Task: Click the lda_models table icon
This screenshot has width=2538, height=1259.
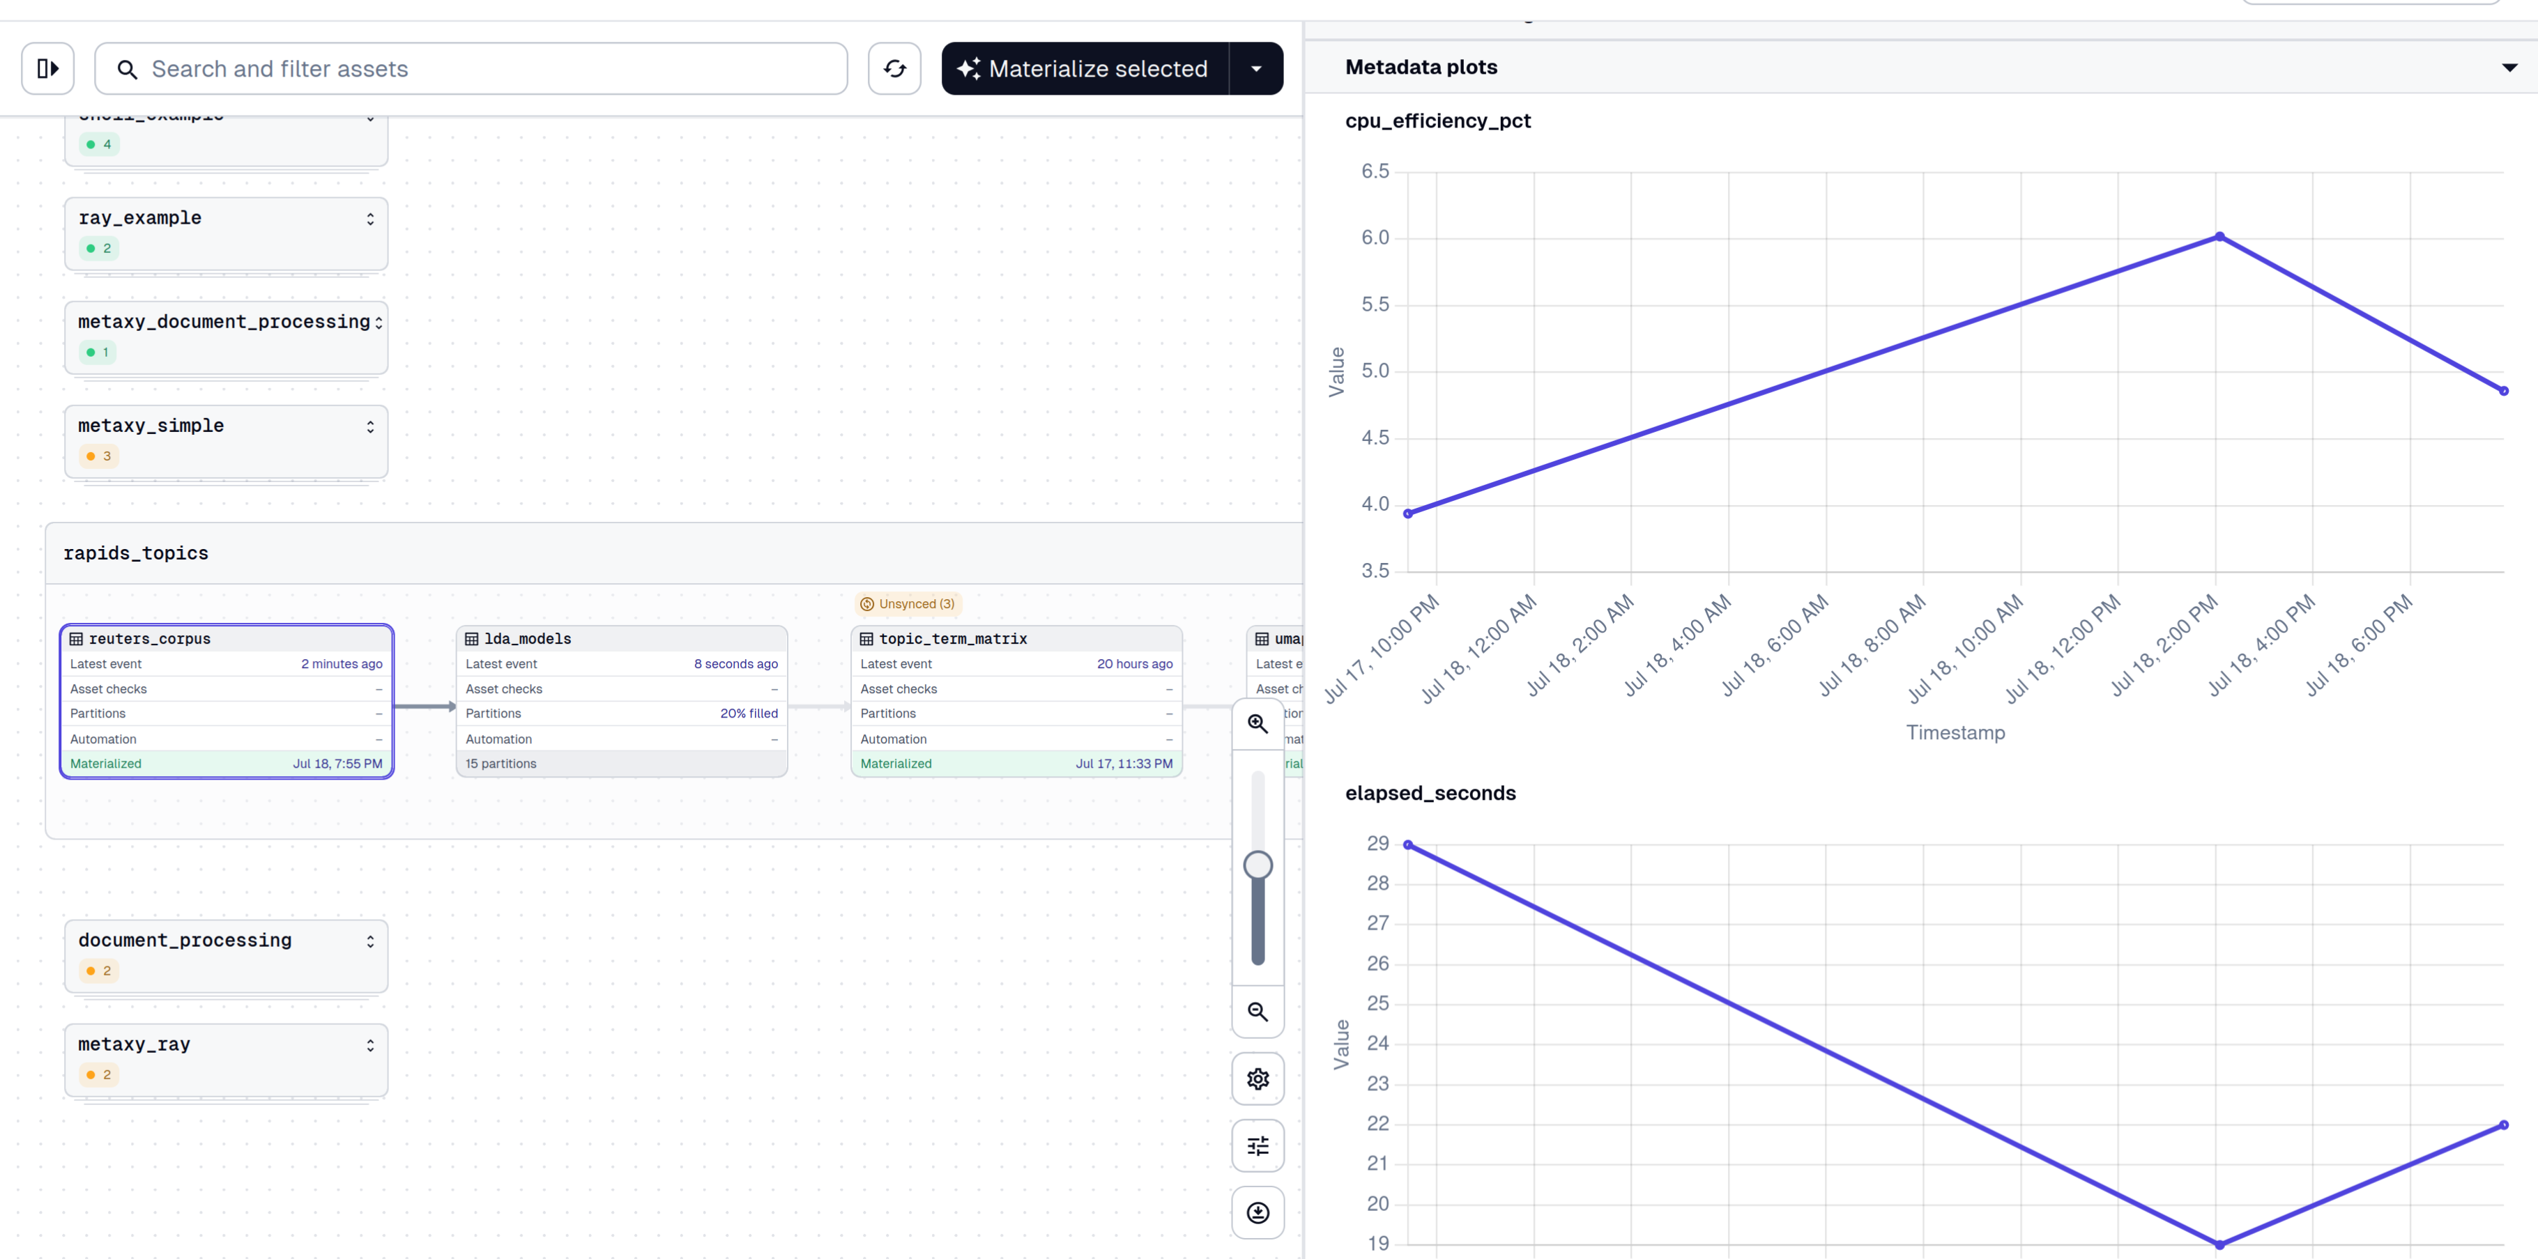Action: pyautogui.click(x=472, y=638)
